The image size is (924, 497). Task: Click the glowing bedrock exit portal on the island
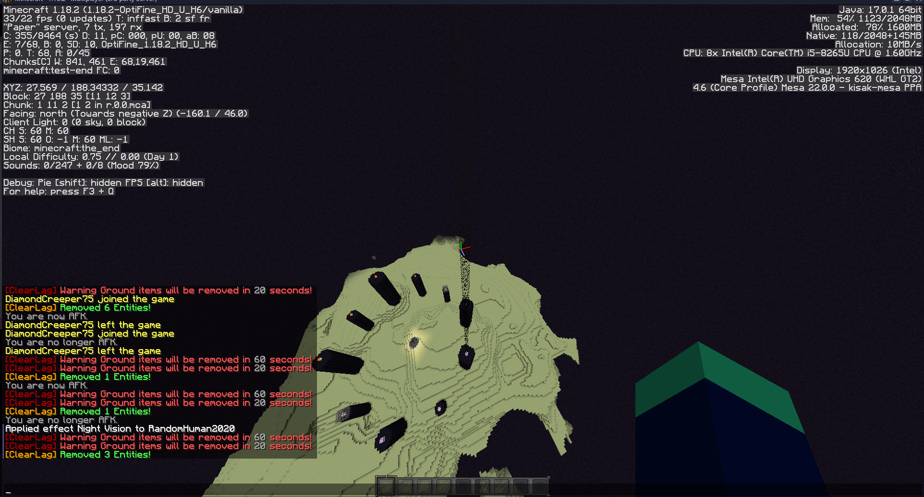point(414,342)
